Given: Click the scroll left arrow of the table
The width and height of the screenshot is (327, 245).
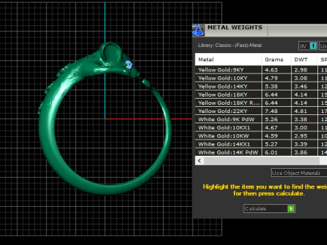Looking at the screenshot, I should pyautogui.click(x=200, y=161).
